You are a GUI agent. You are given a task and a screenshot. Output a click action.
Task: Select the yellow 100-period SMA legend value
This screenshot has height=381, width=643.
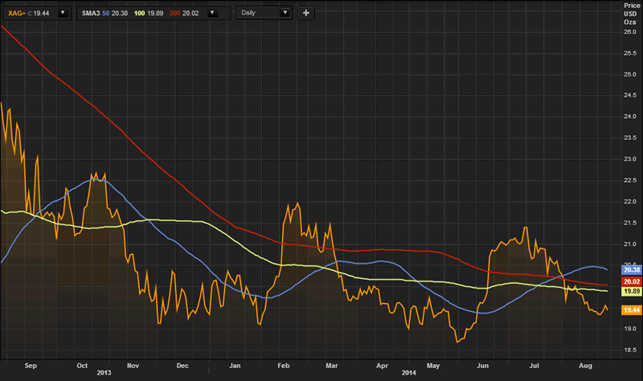(154, 13)
